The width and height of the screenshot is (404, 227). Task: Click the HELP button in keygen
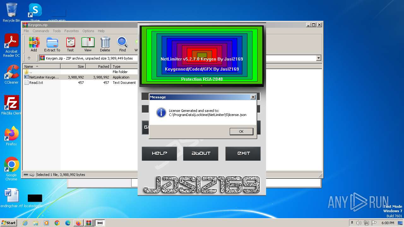point(159,154)
